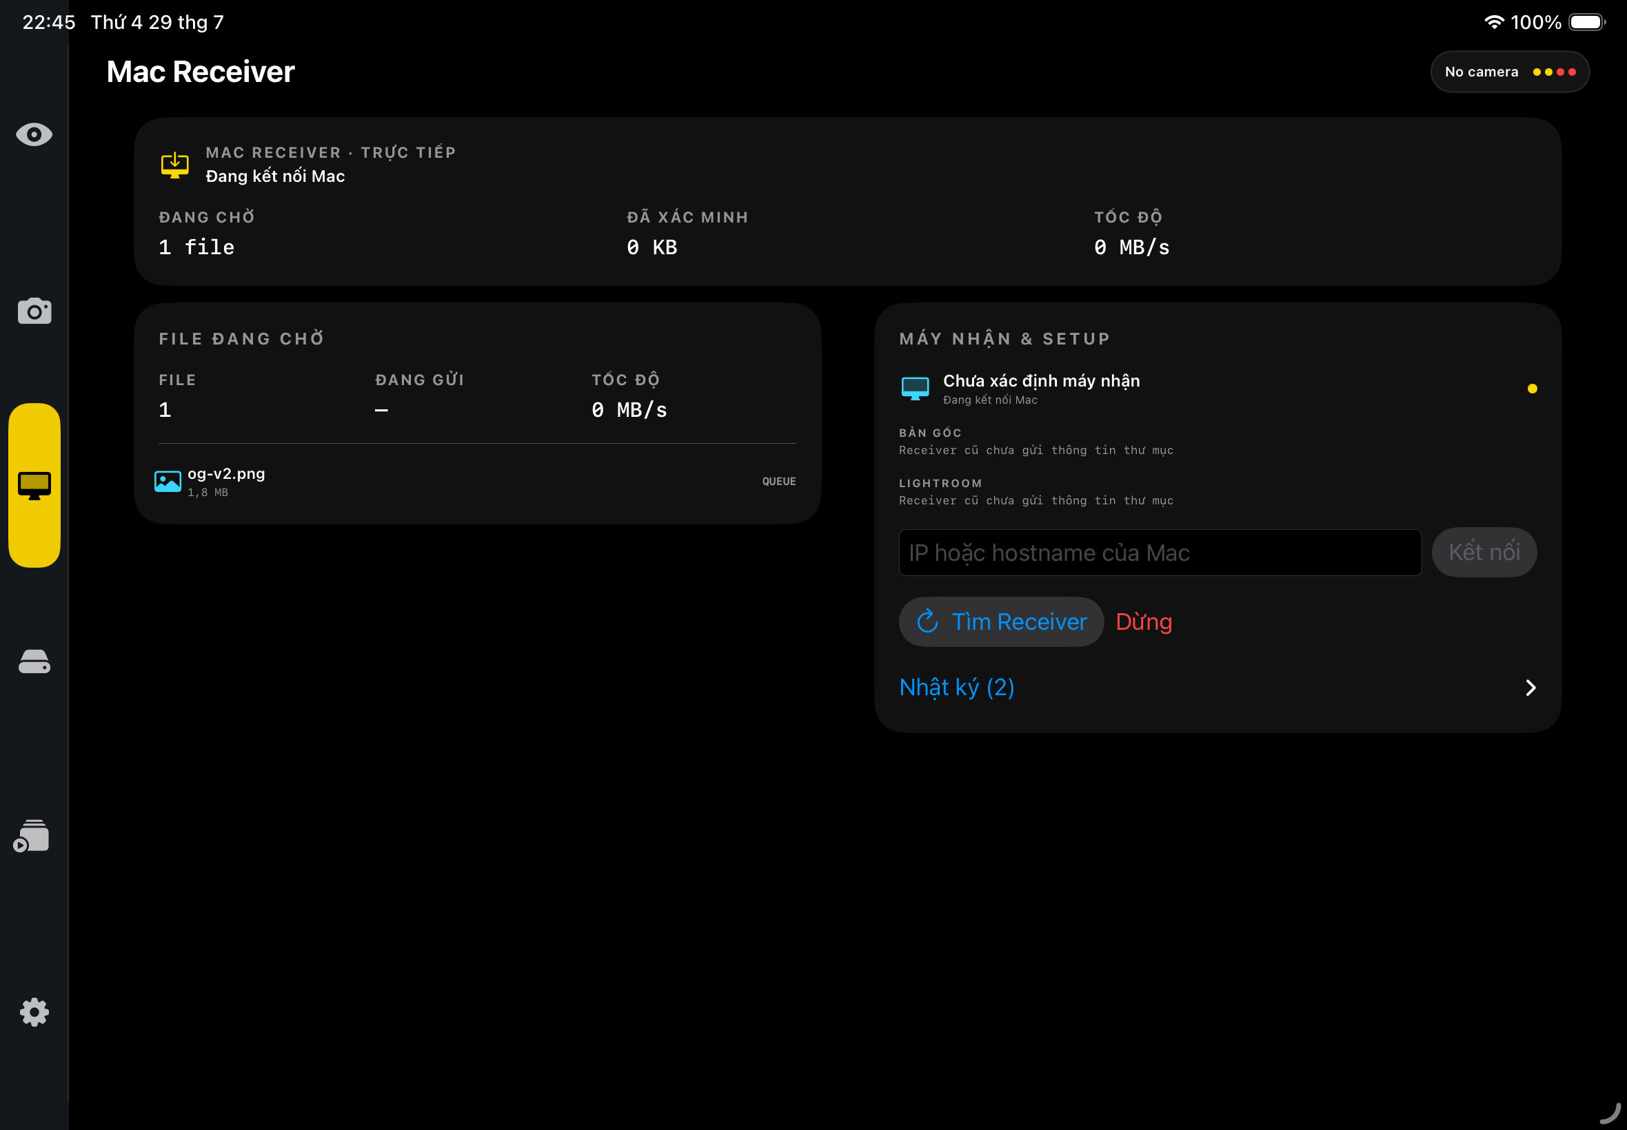
Task: Select the og-v2.png file name
Action: click(227, 473)
